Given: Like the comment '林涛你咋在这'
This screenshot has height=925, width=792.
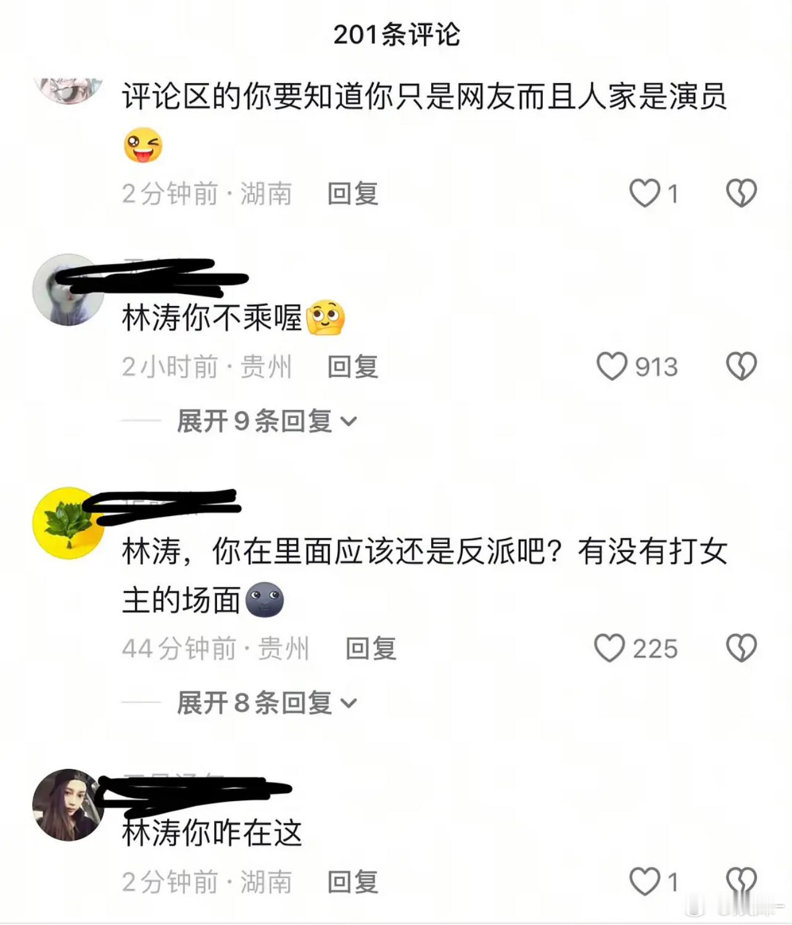Looking at the screenshot, I should tap(645, 881).
